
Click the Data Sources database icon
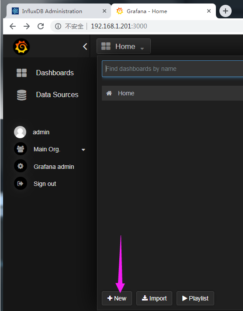(x=21, y=95)
